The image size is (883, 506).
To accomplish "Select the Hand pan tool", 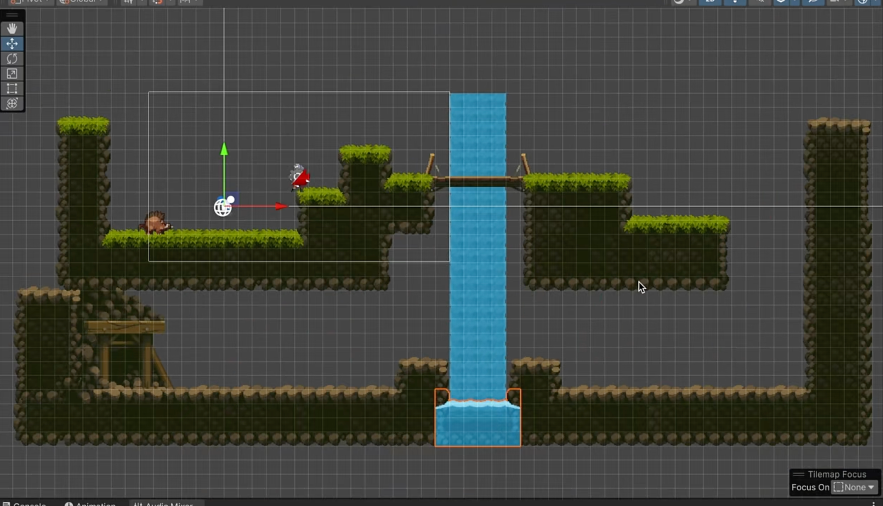I will pyautogui.click(x=12, y=28).
